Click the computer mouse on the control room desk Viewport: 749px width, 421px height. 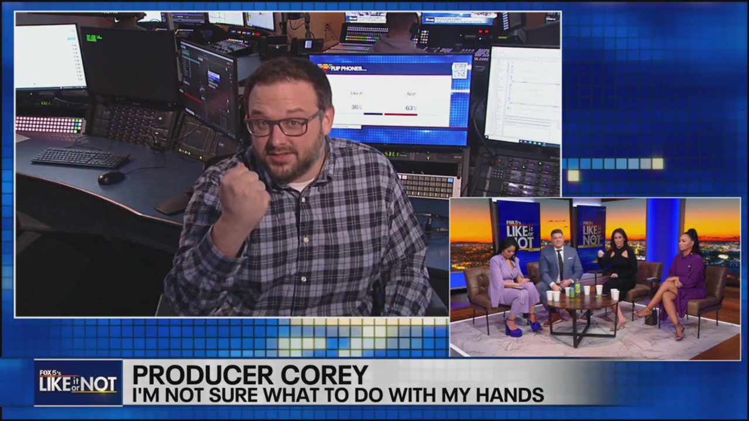(111, 178)
